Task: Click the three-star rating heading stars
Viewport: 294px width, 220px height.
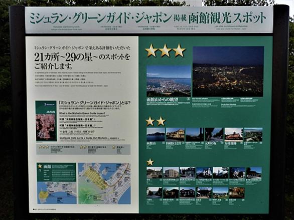Action: click(x=166, y=50)
